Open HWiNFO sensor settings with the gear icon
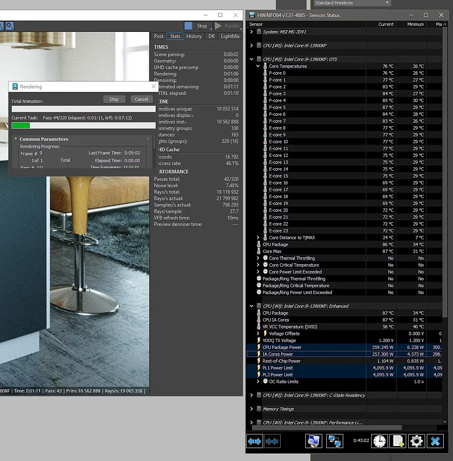Image resolution: width=453 pixels, height=461 pixels. [416, 441]
